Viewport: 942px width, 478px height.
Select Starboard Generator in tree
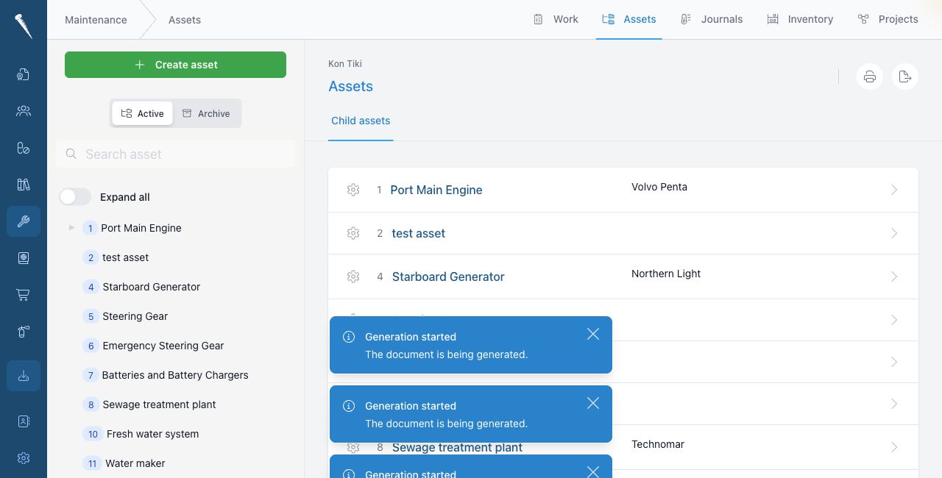[x=152, y=287]
